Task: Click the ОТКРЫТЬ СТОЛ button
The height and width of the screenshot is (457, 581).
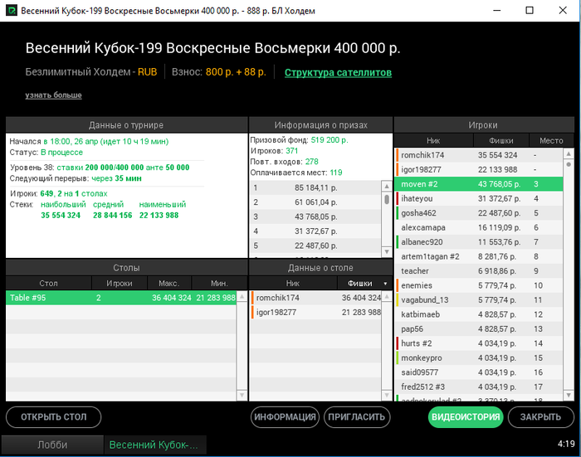Action: [54, 417]
